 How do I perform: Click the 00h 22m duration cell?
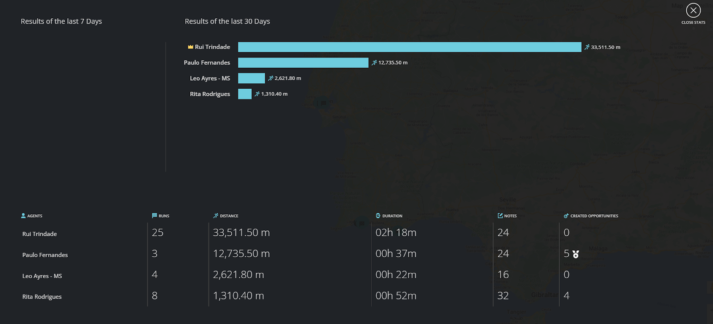(x=396, y=275)
